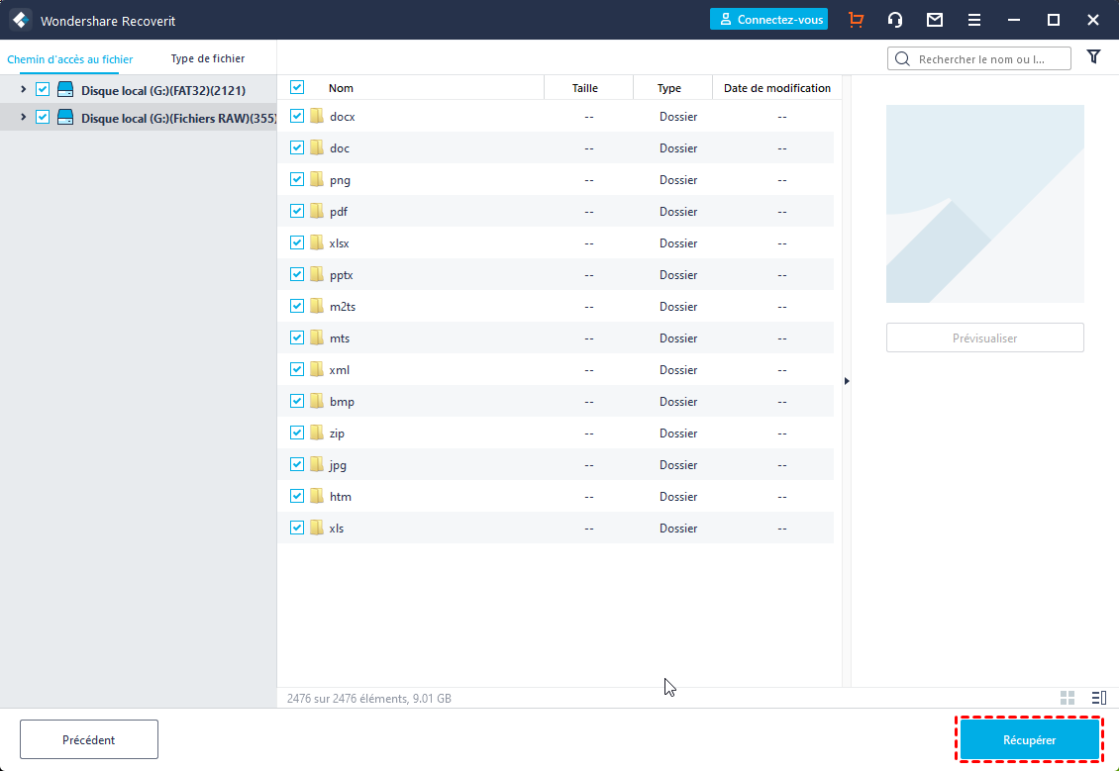The height and width of the screenshot is (771, 1119).
Task: Switch to thumbnail grid view
Action: 1068,698
